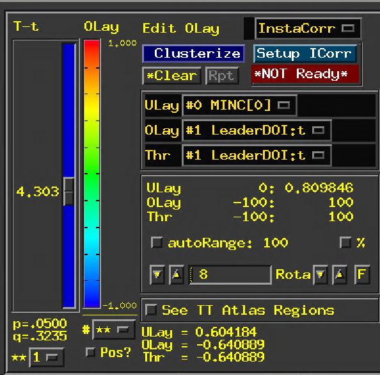Click the Thr = -0.640889 readout
This screenshot has height=375, width=380.
203,357
